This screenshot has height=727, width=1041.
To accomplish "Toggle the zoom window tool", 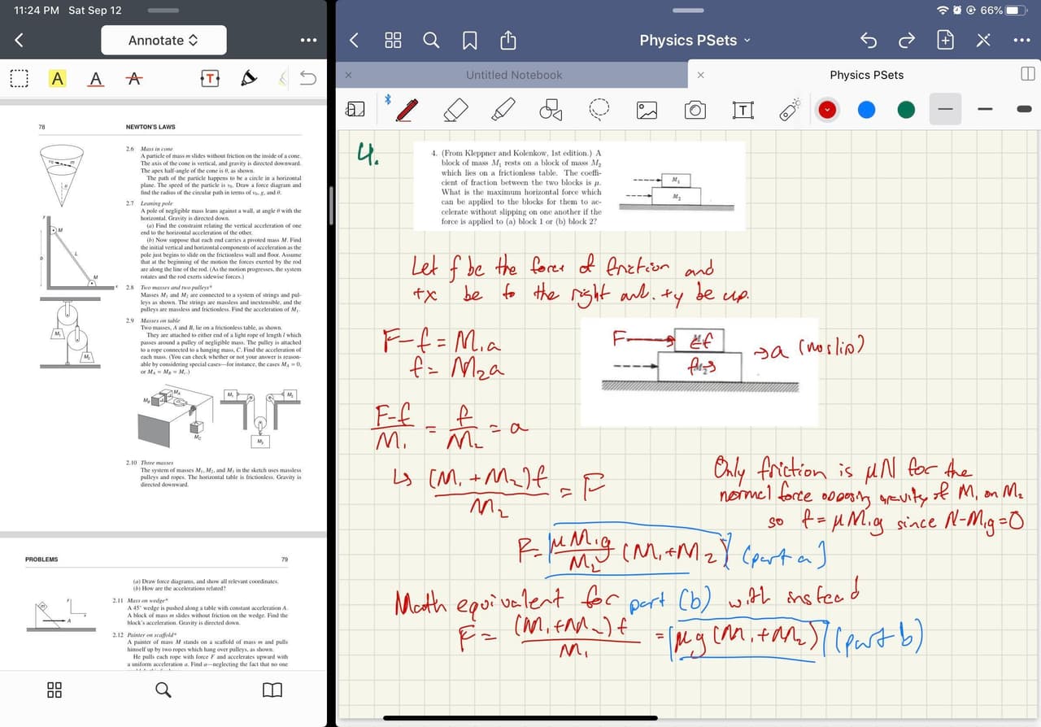I will (x=355, y=109).
